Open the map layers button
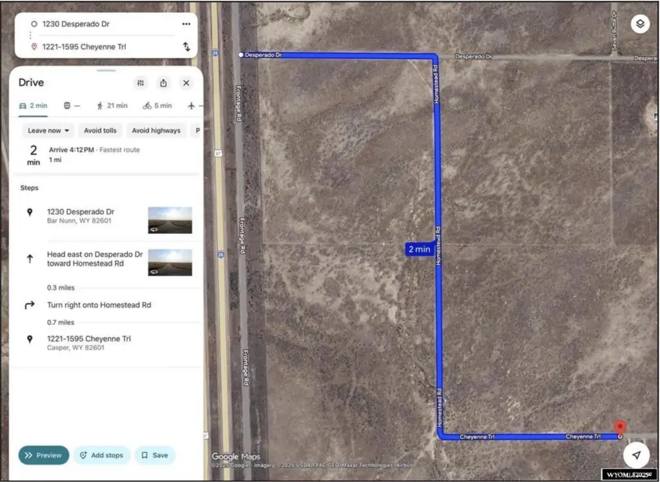 (x=639, y=24)
